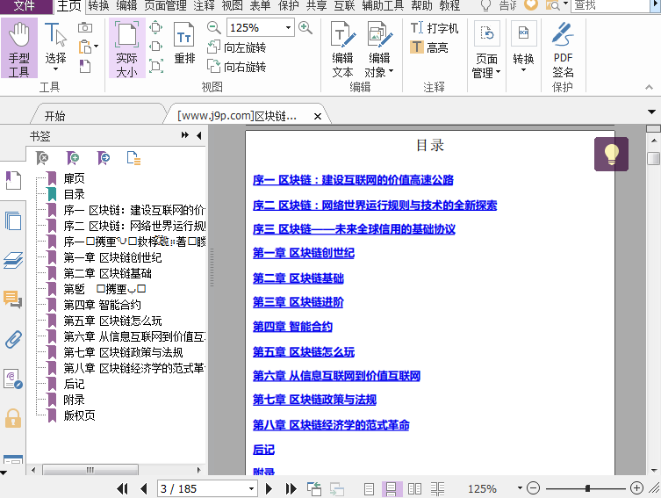Open the Attachments paperclip sidebar icon

tap(13, 339)
